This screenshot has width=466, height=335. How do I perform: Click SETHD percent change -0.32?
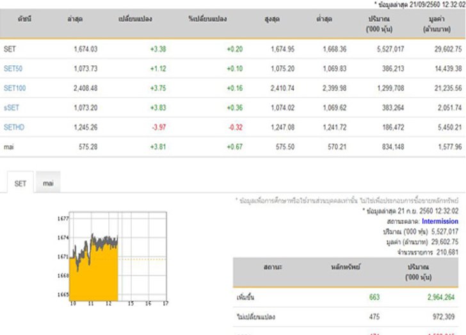pos(236,127)
